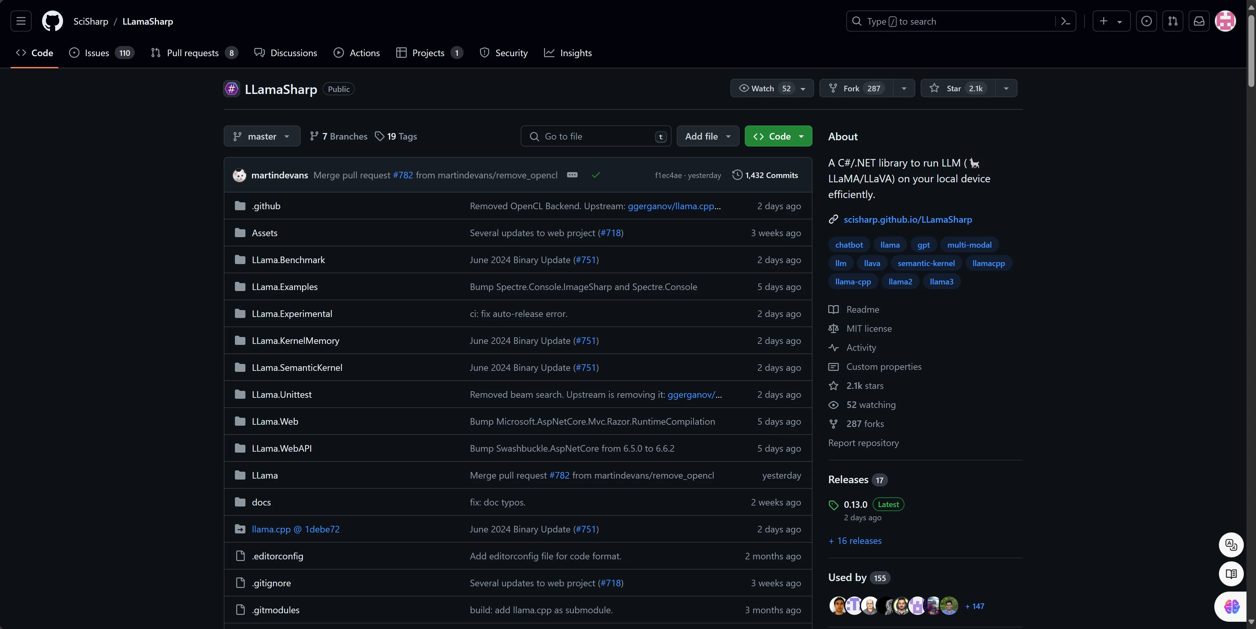Expand the commit message ellipsis icon
Screen dimensions: 1256x629
click(x=572, y=175)
